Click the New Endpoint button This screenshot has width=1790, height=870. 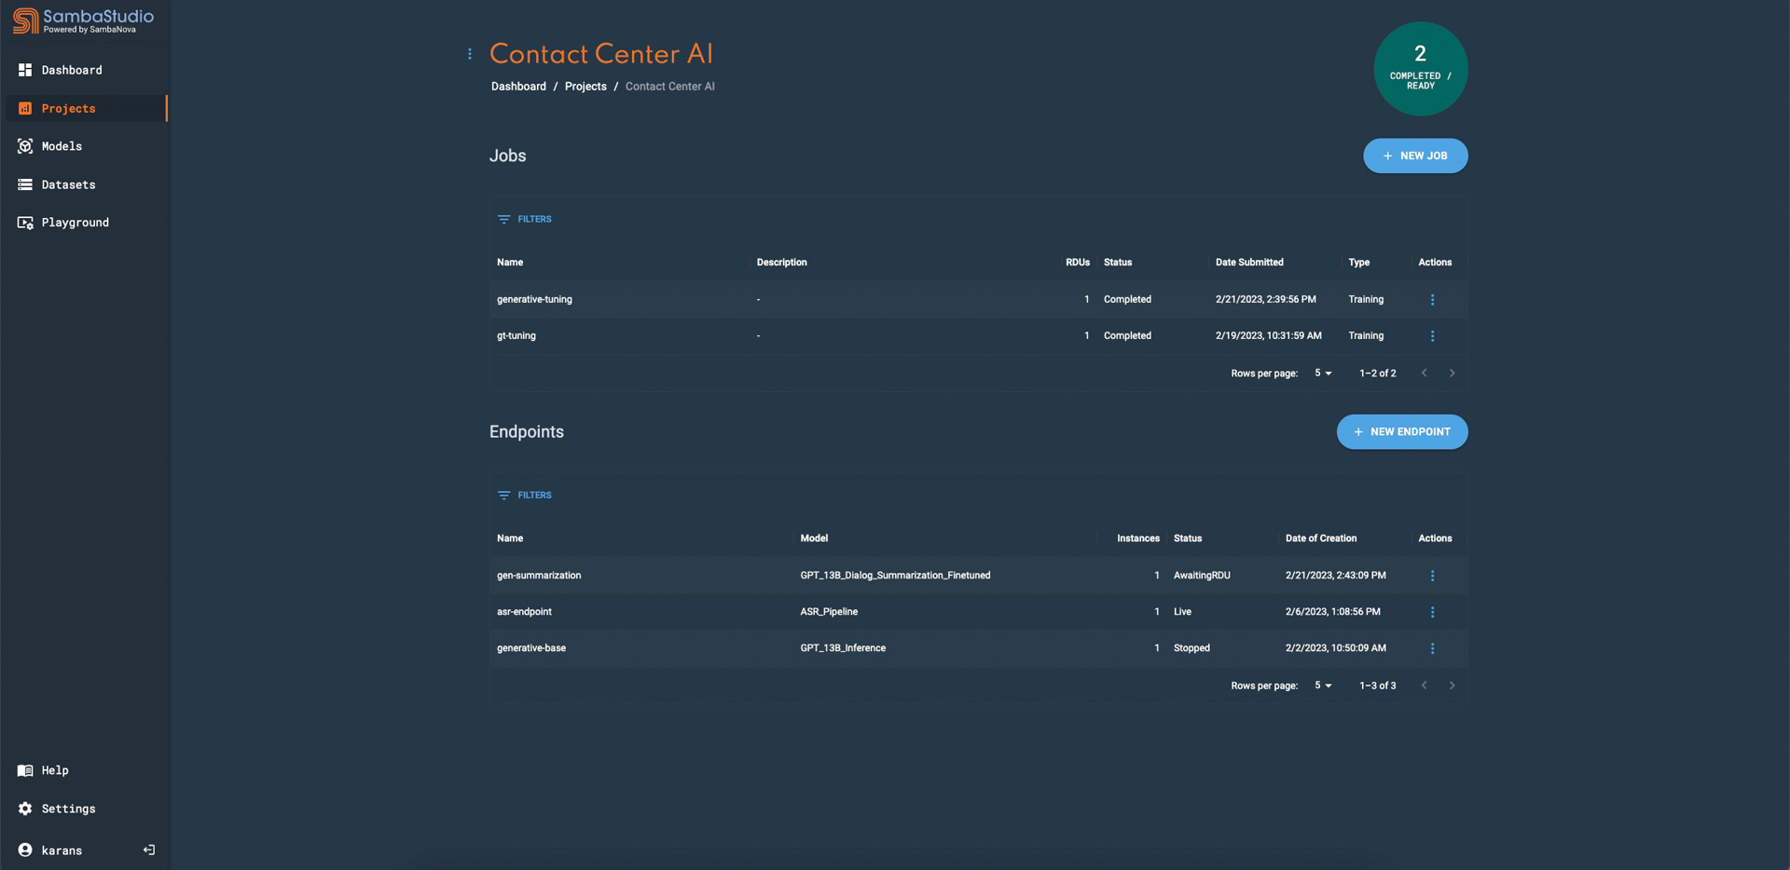click(x=1401, y=432)
